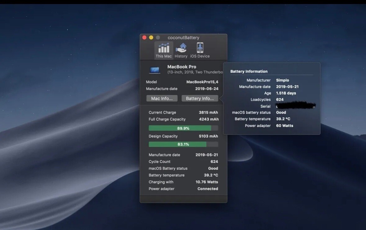Select the Power adapter Connected value
The image size is (366, 230).
coord(208,189)
